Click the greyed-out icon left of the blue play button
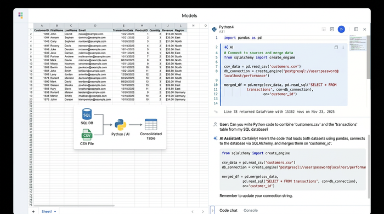This screenshot has height=214, width=384. click(324, 30)
